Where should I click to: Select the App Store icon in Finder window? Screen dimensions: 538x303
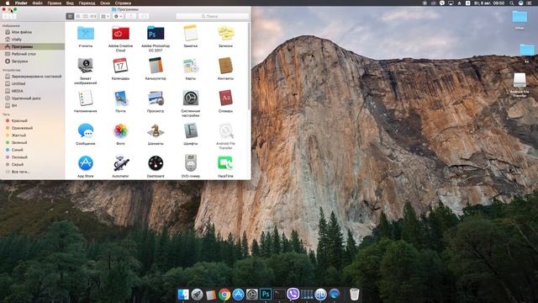86,163
